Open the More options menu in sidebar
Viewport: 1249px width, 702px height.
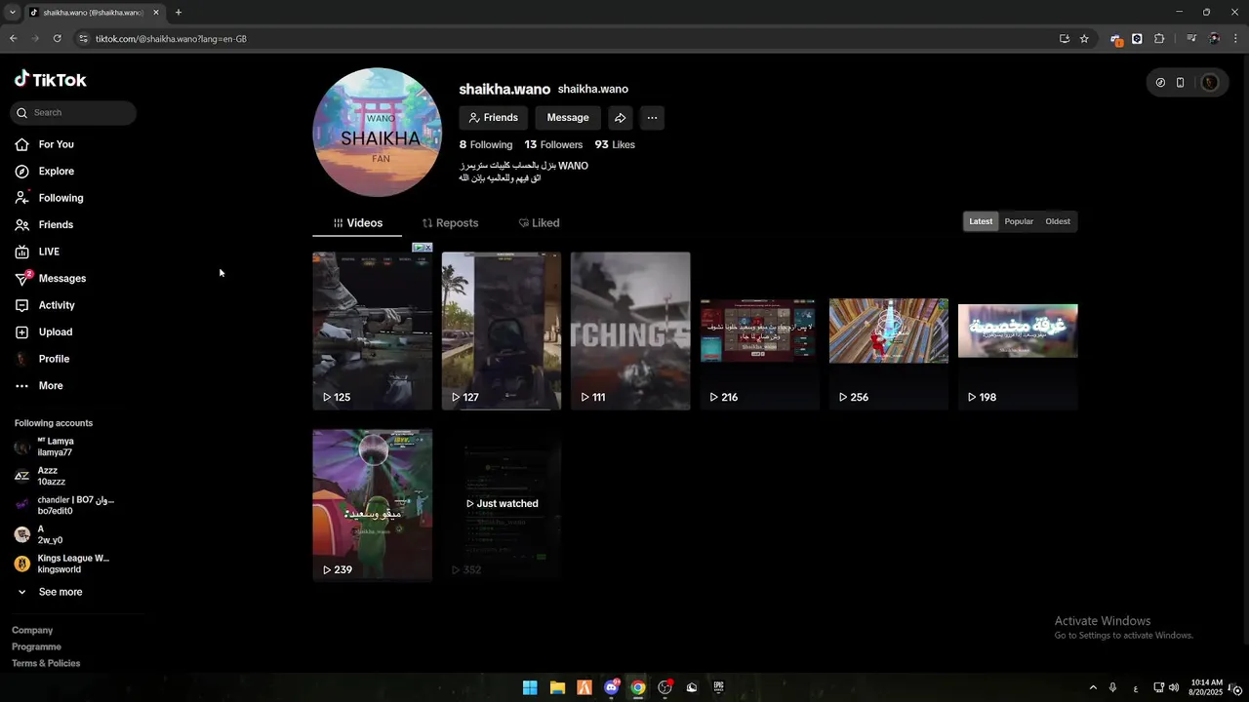pyautogui.click(x=39, y=386)
